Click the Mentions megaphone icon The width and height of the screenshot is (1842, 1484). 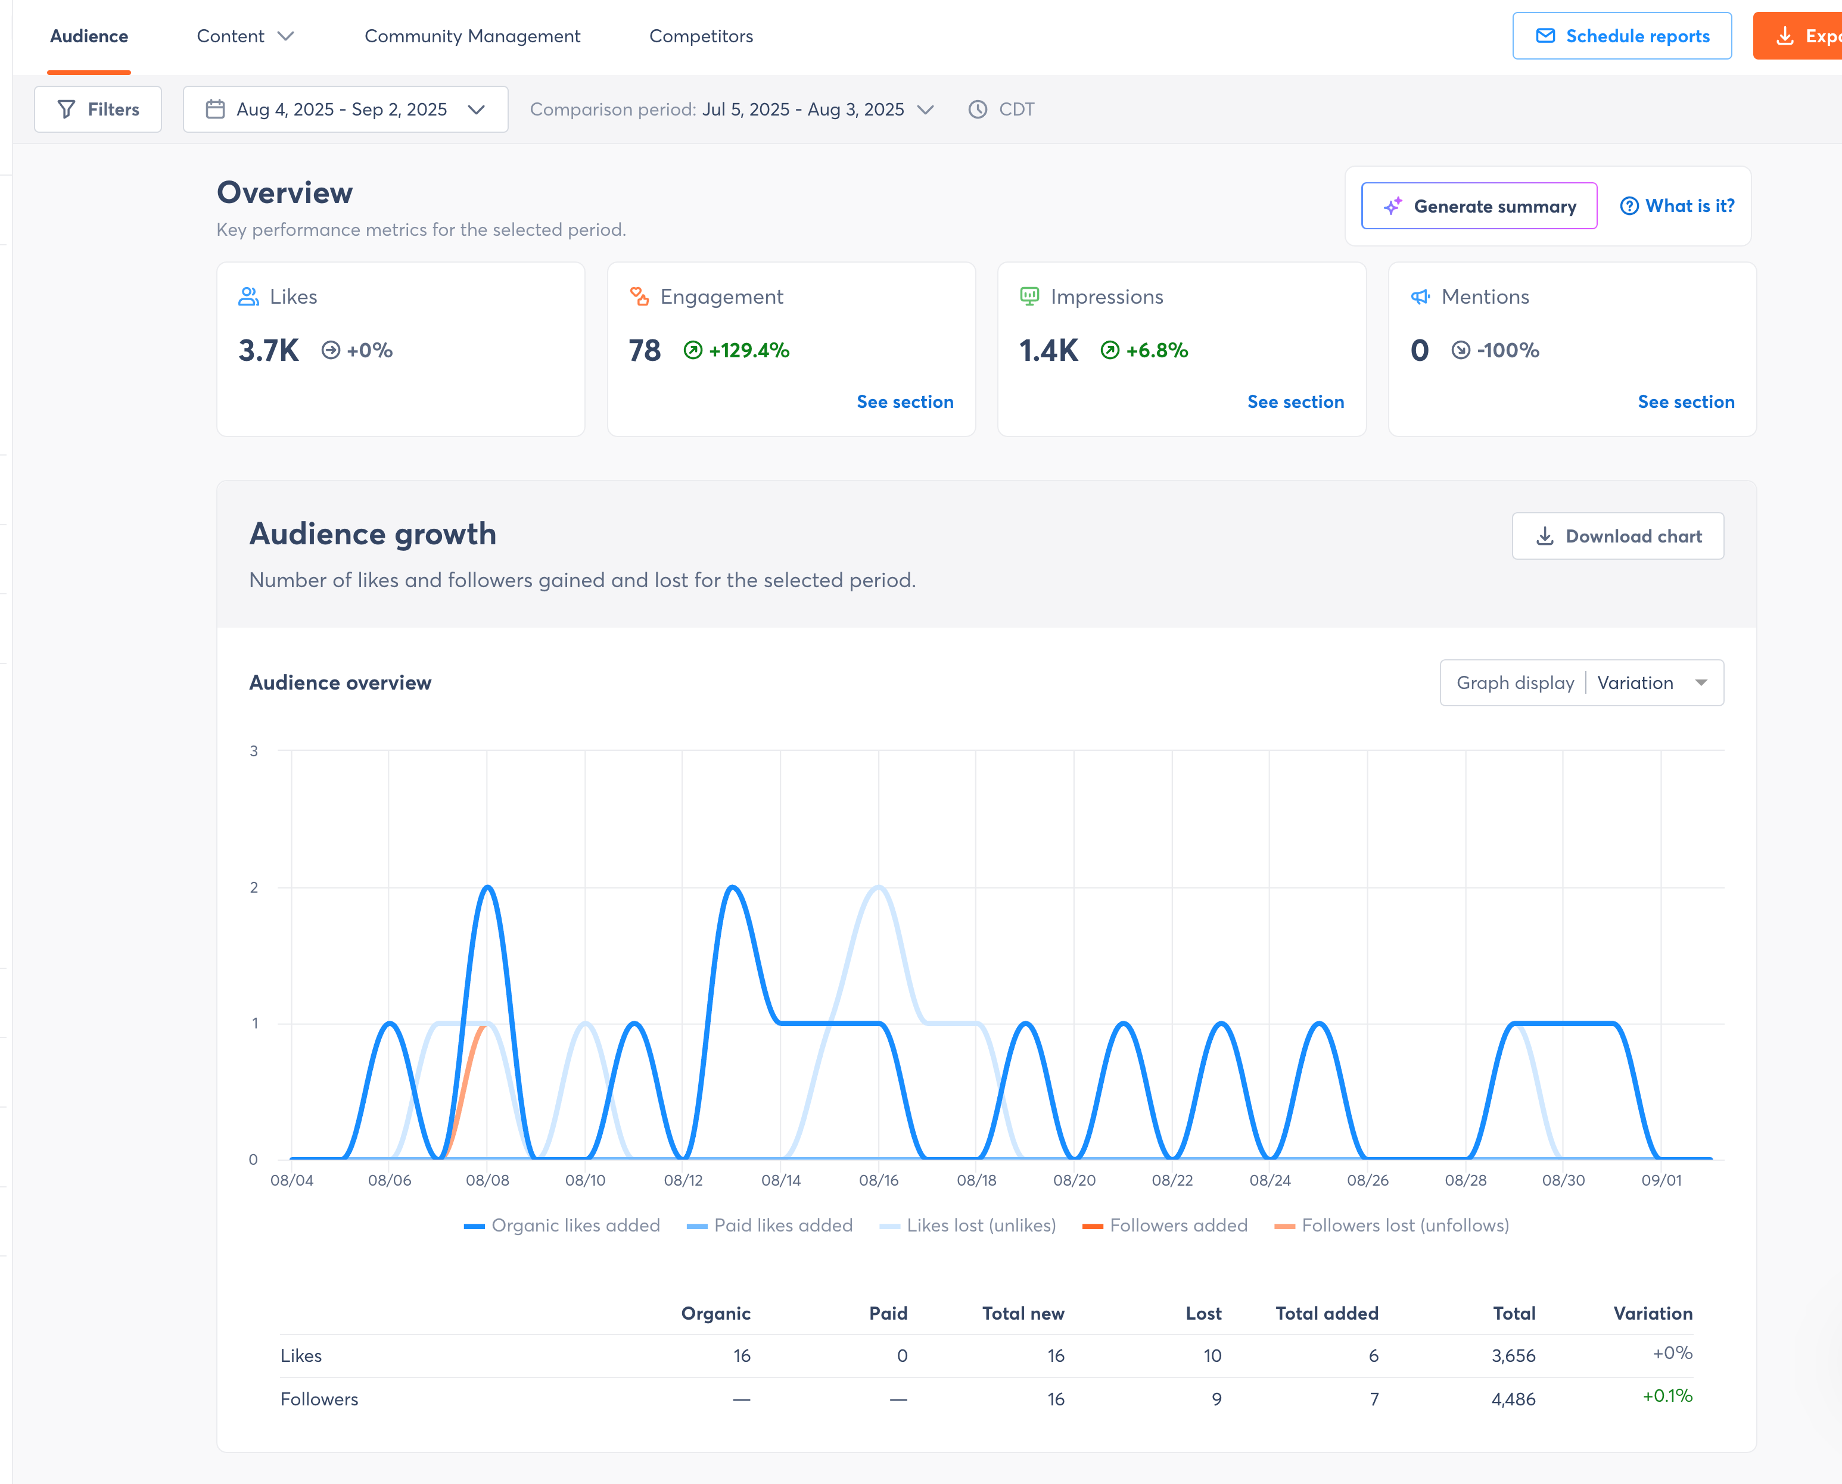point(1420,297)
